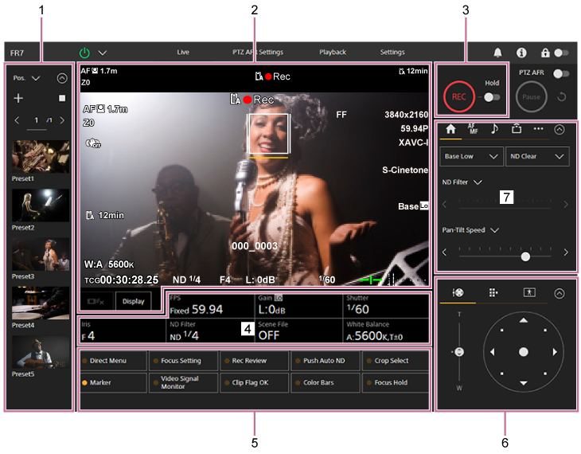Image resolution: width=581 pixels, height=454 pixels.
Task: Open the Settings tab
Action: pos(392,53)
